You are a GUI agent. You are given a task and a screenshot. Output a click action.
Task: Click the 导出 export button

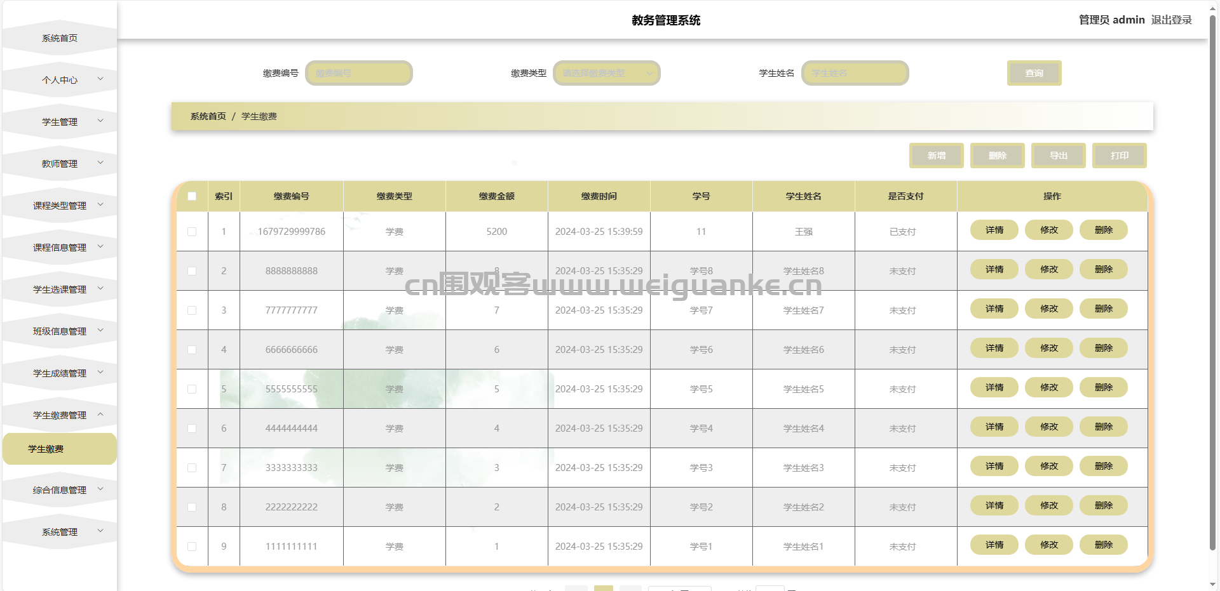click(x=1059, y=156)
